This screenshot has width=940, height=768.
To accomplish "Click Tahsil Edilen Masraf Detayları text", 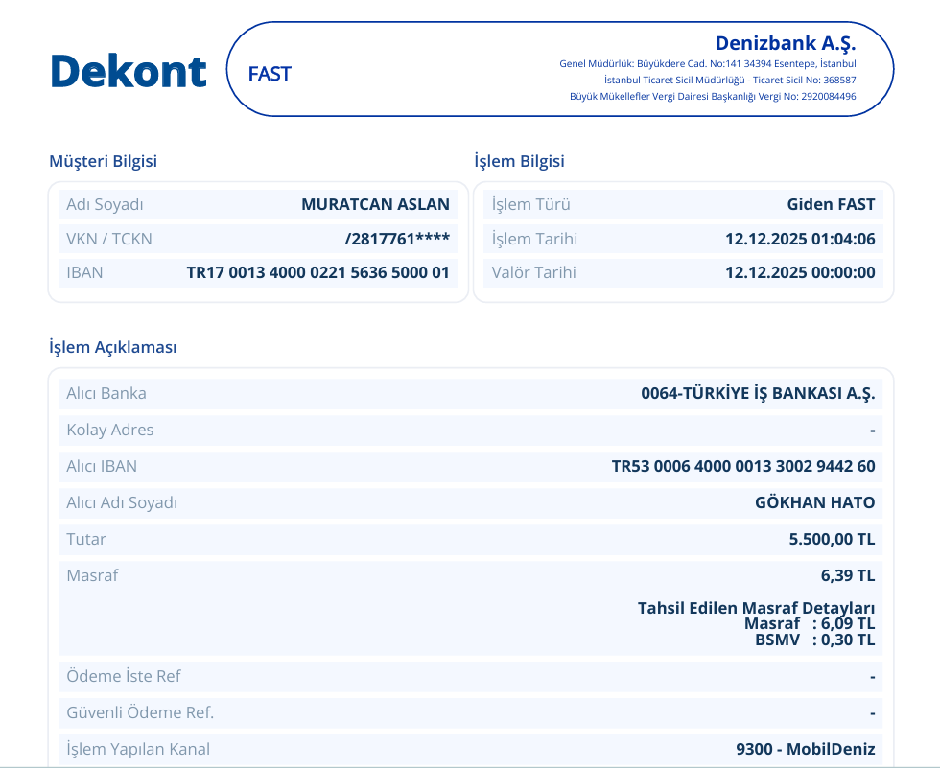I will pyautogui.click(x=756, y=608).
